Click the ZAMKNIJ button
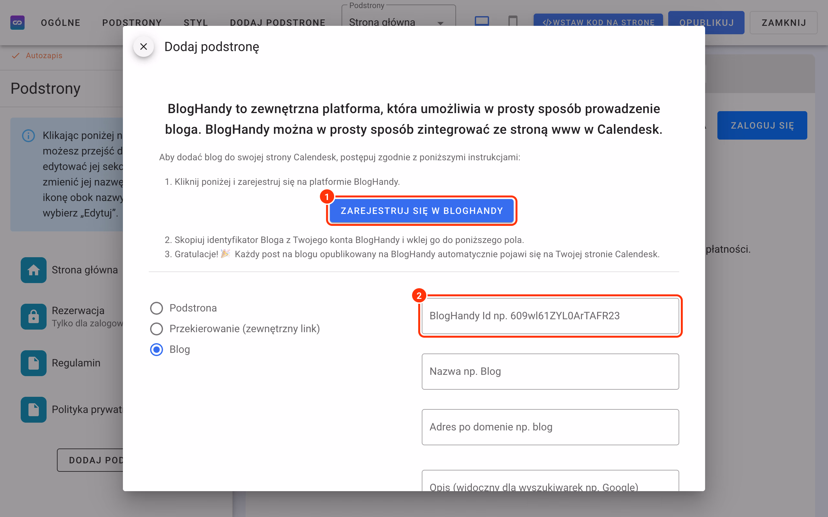Image resolution: width=828 pixels, height=517 pixels. pyautogui.click(x=783, y=23)
